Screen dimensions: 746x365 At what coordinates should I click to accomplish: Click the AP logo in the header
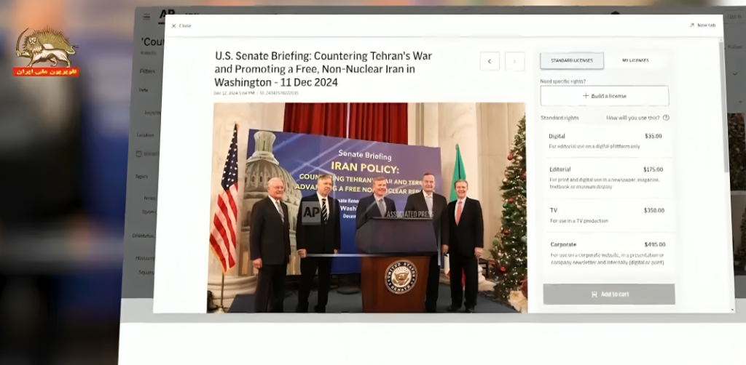[x=167, y=14]
